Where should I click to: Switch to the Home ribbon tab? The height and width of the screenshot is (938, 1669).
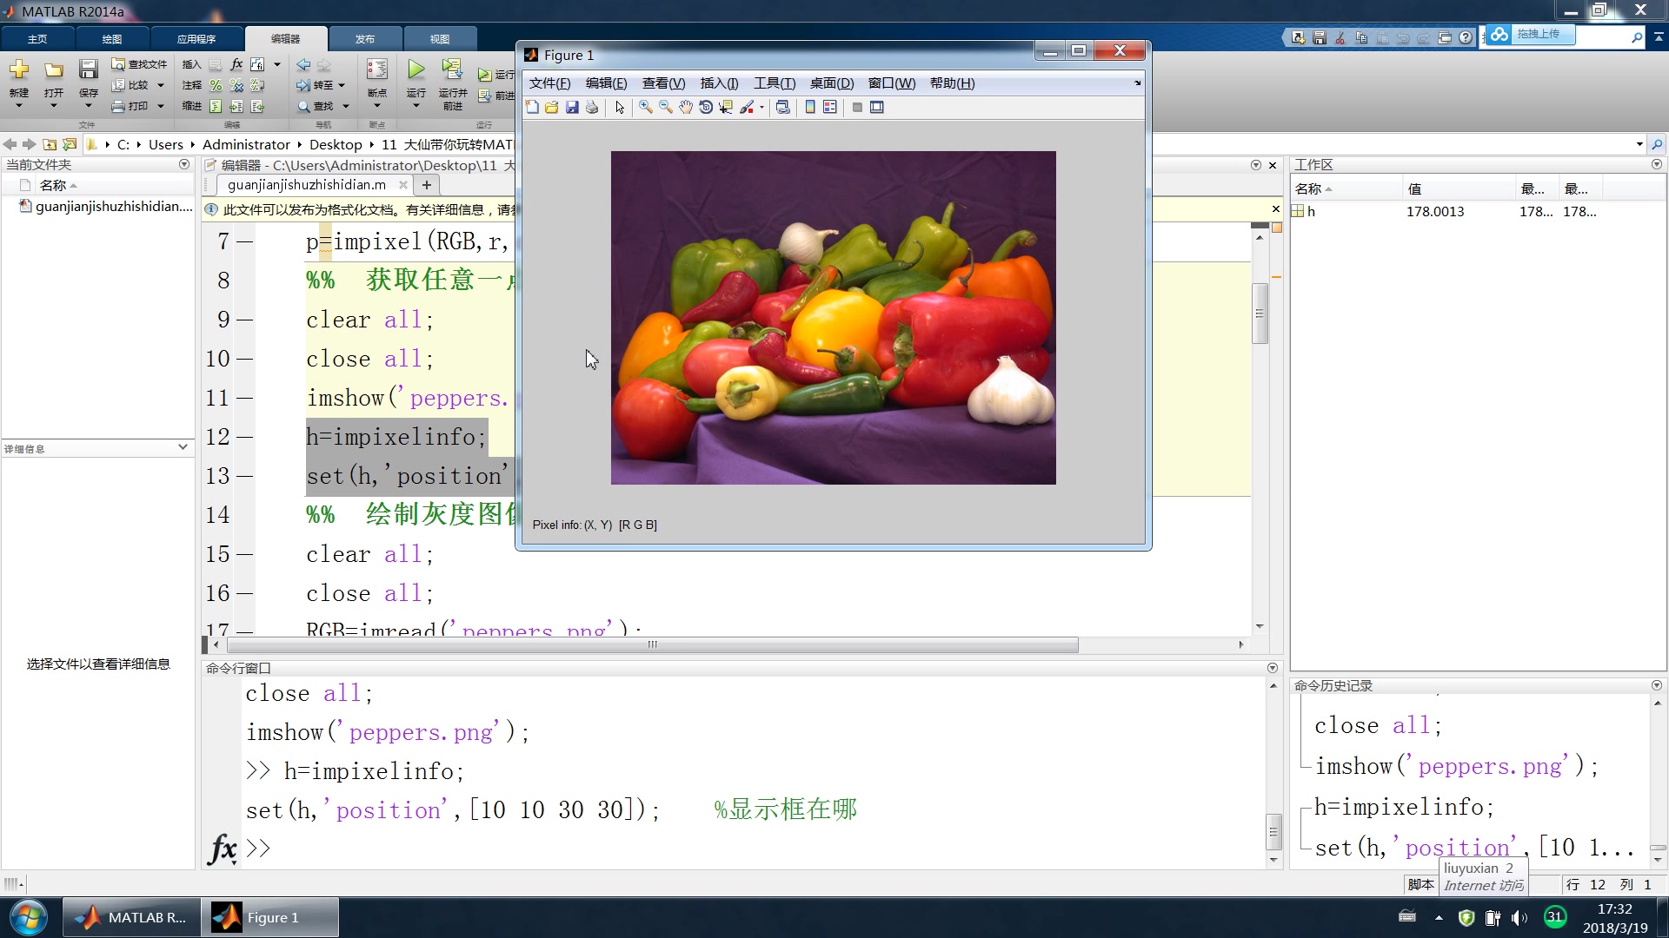pos(37,39)
